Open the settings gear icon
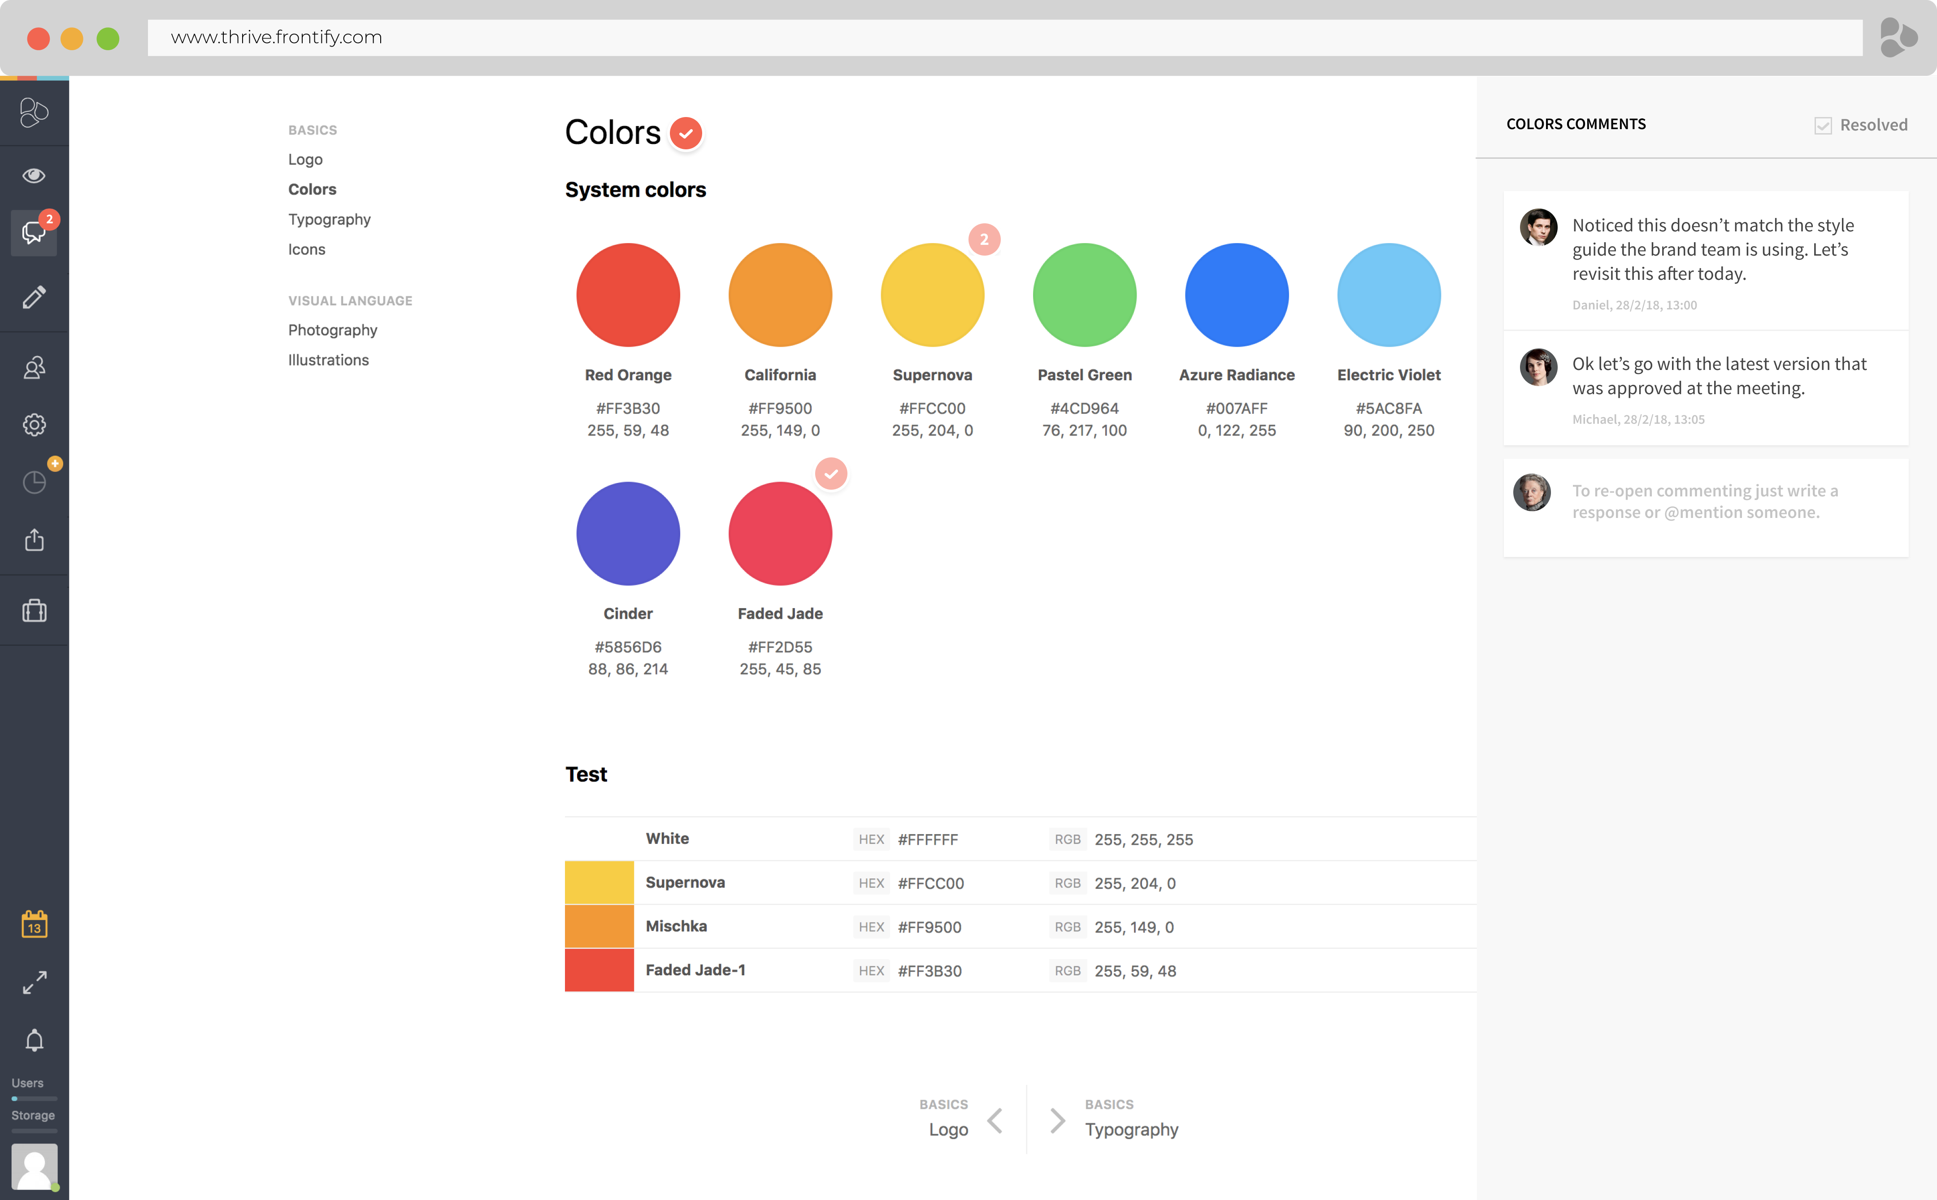Image resolution: width=1937 pixels, height=1200 pixels. click(34, 425)
